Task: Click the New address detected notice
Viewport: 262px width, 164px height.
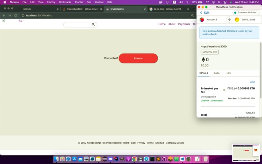Action: [229, 32]
